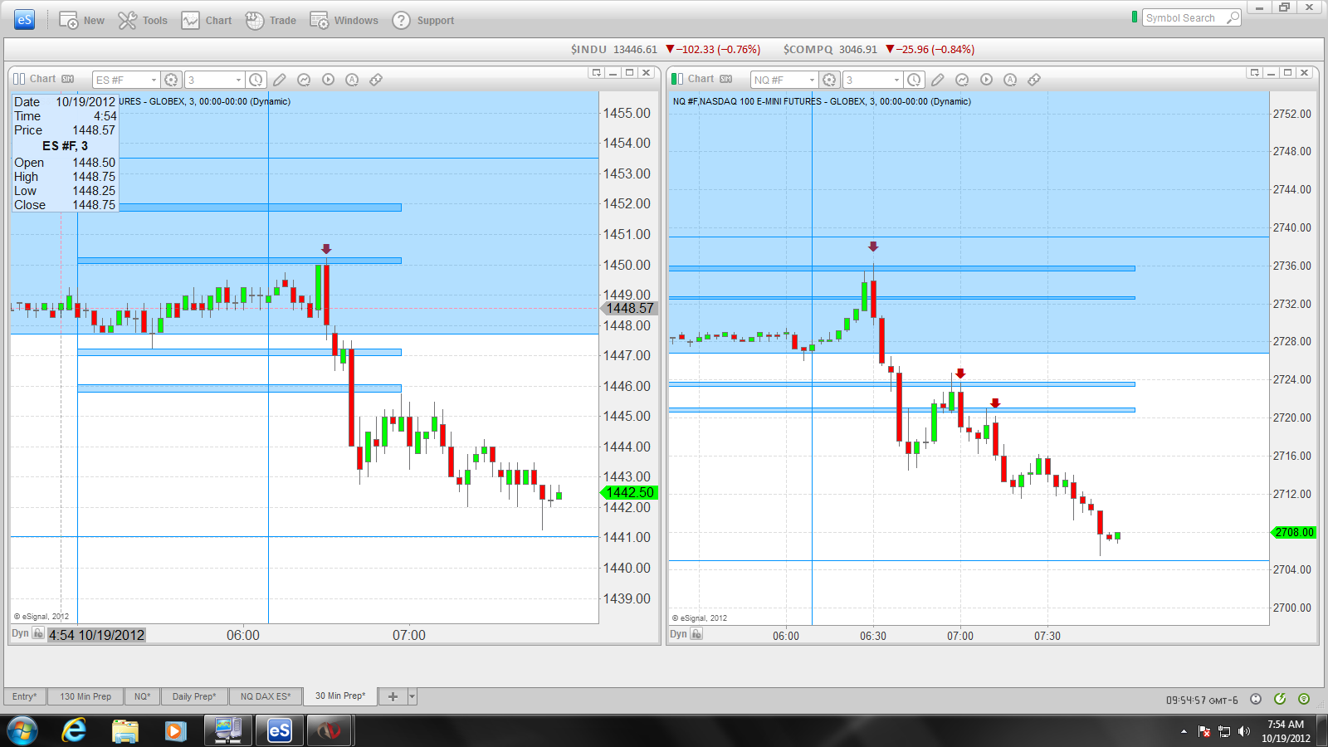1328x747 pixels.
Task: Toggle the lock icon beside Dyn on ES chart
Action: click(x=38, y=633)
